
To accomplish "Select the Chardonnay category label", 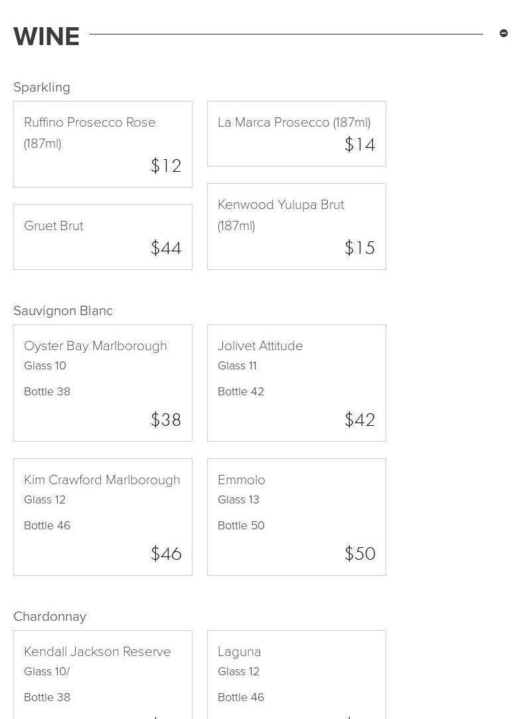I will [50, 617].
